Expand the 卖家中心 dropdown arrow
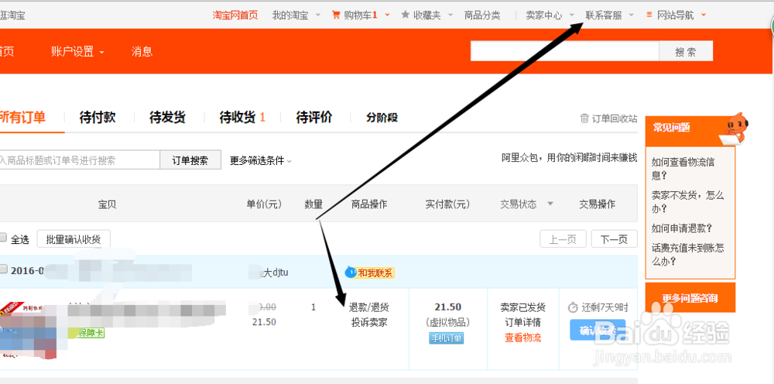 [572, 15]
